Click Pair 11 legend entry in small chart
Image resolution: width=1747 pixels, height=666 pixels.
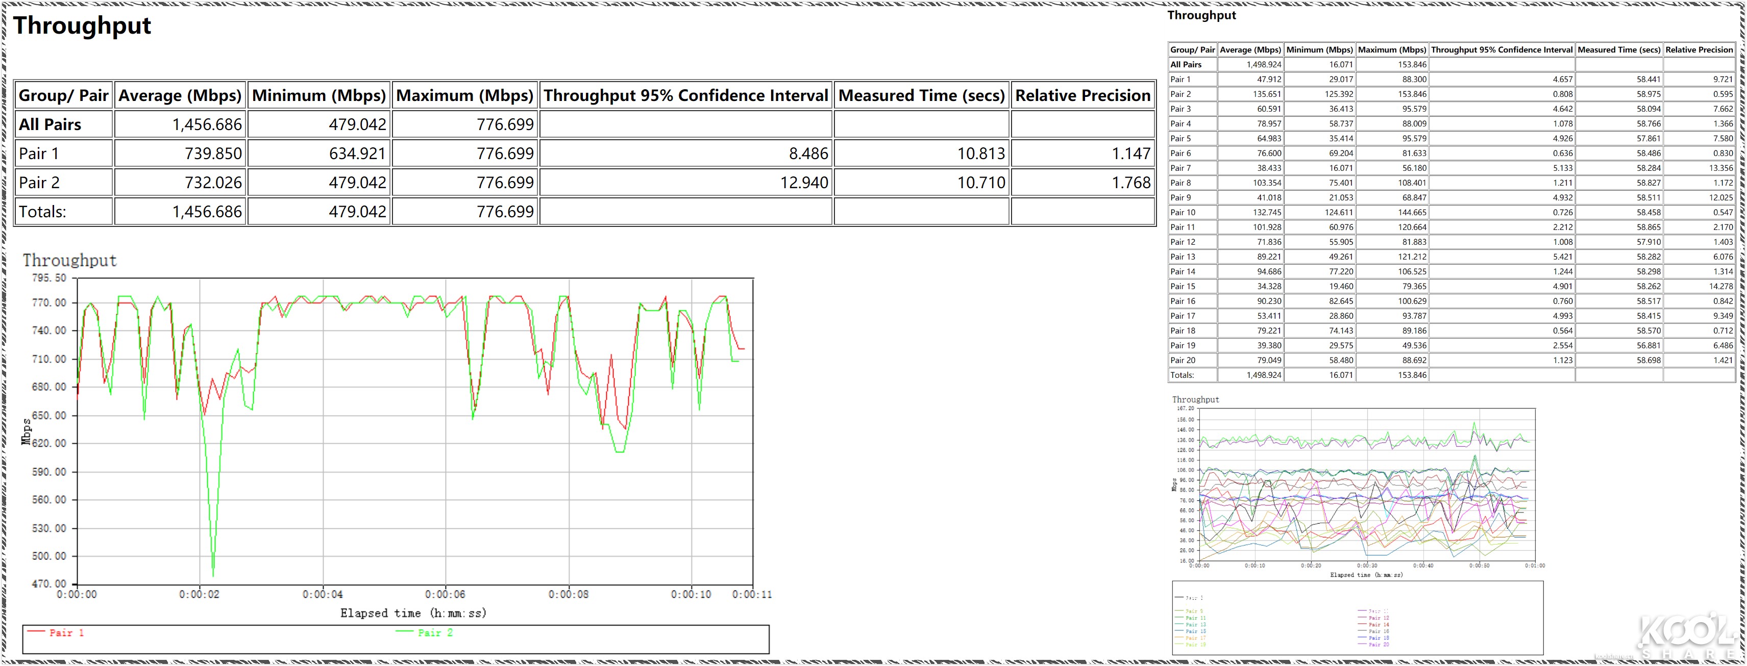[x=1196, y=618]
